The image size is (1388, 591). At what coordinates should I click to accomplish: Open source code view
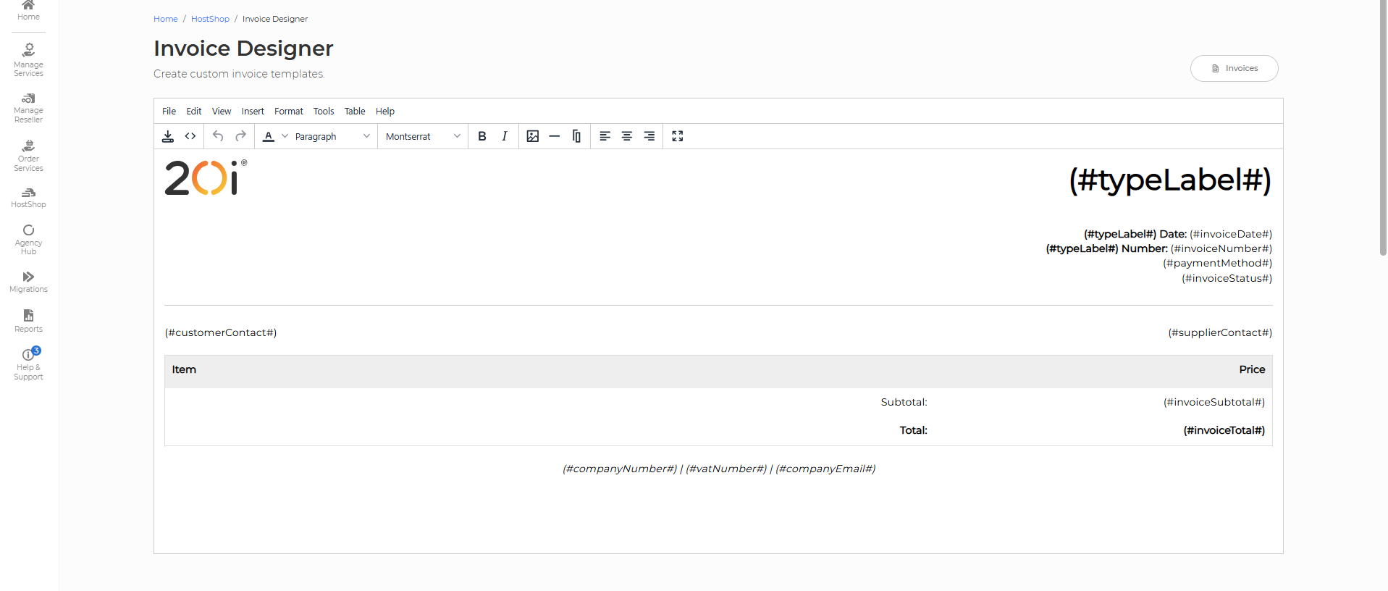click(190, 136)
